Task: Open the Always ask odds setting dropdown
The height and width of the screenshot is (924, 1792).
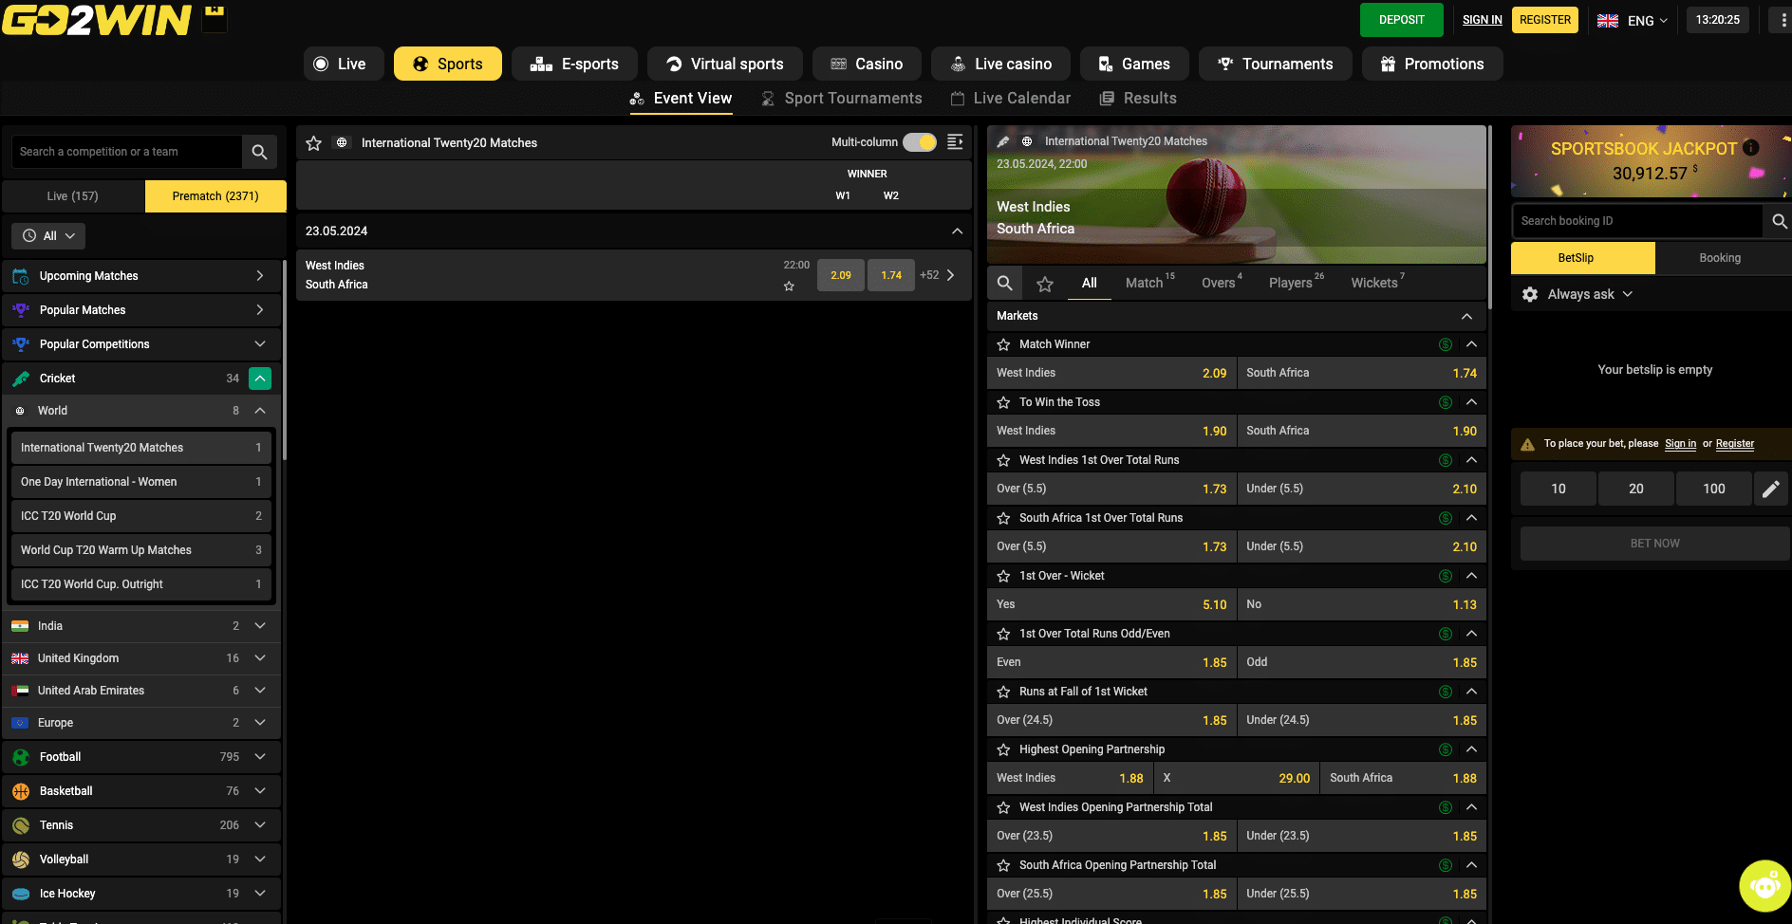Action: [1590, 294]
